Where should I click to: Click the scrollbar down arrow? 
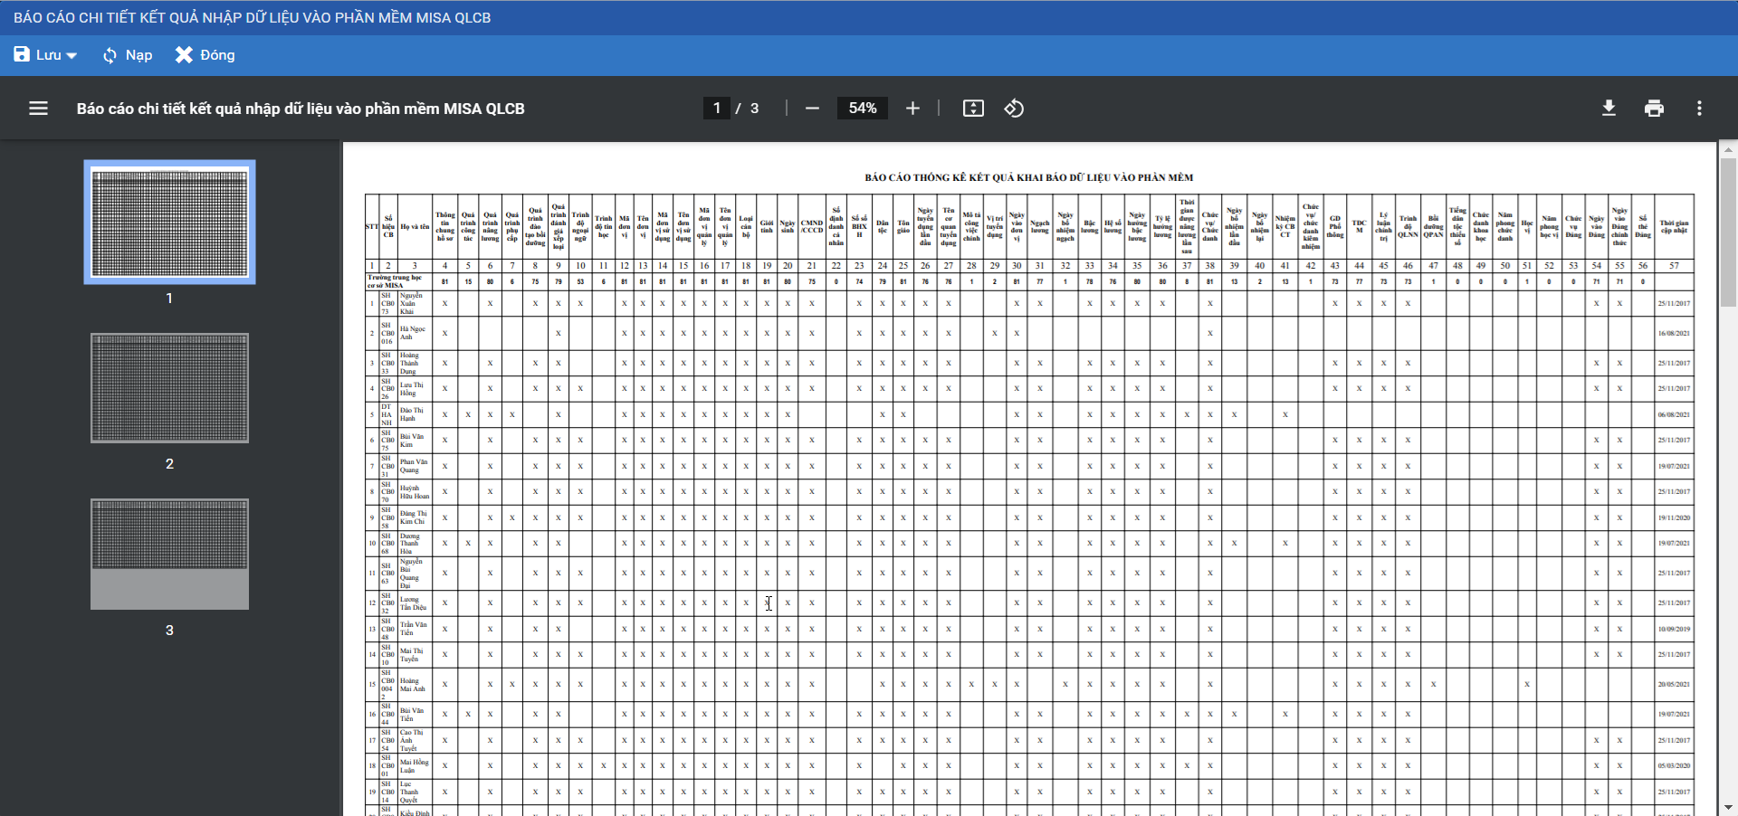click(1728, 807)
